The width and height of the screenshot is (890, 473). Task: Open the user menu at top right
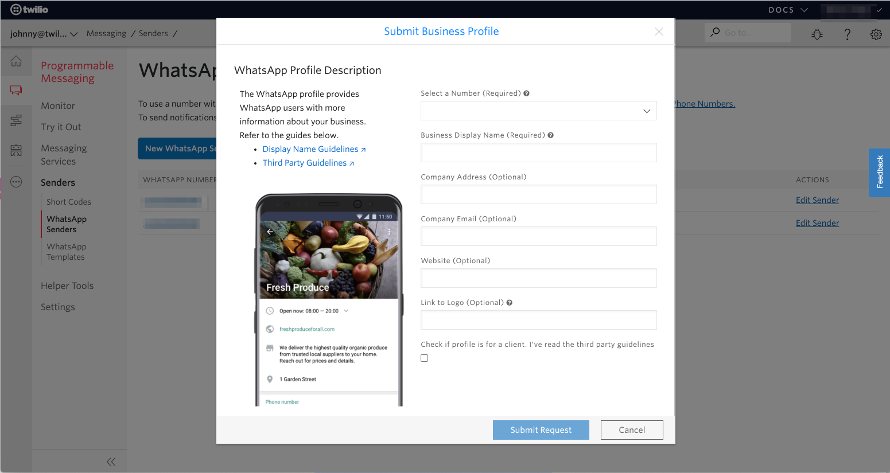click(852, 10)
